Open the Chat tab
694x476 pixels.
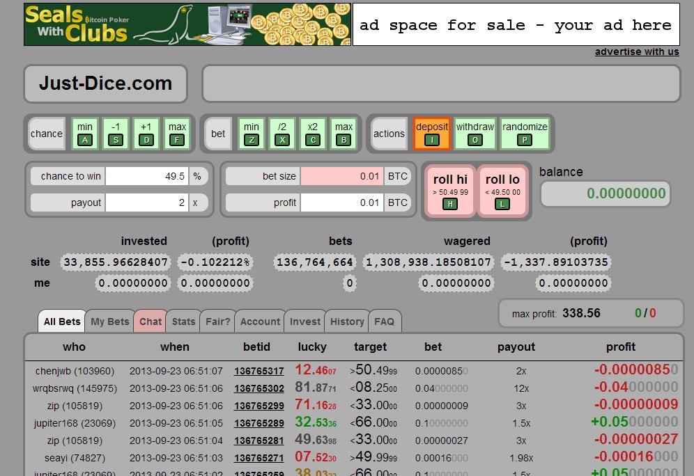tap(150, 322)
